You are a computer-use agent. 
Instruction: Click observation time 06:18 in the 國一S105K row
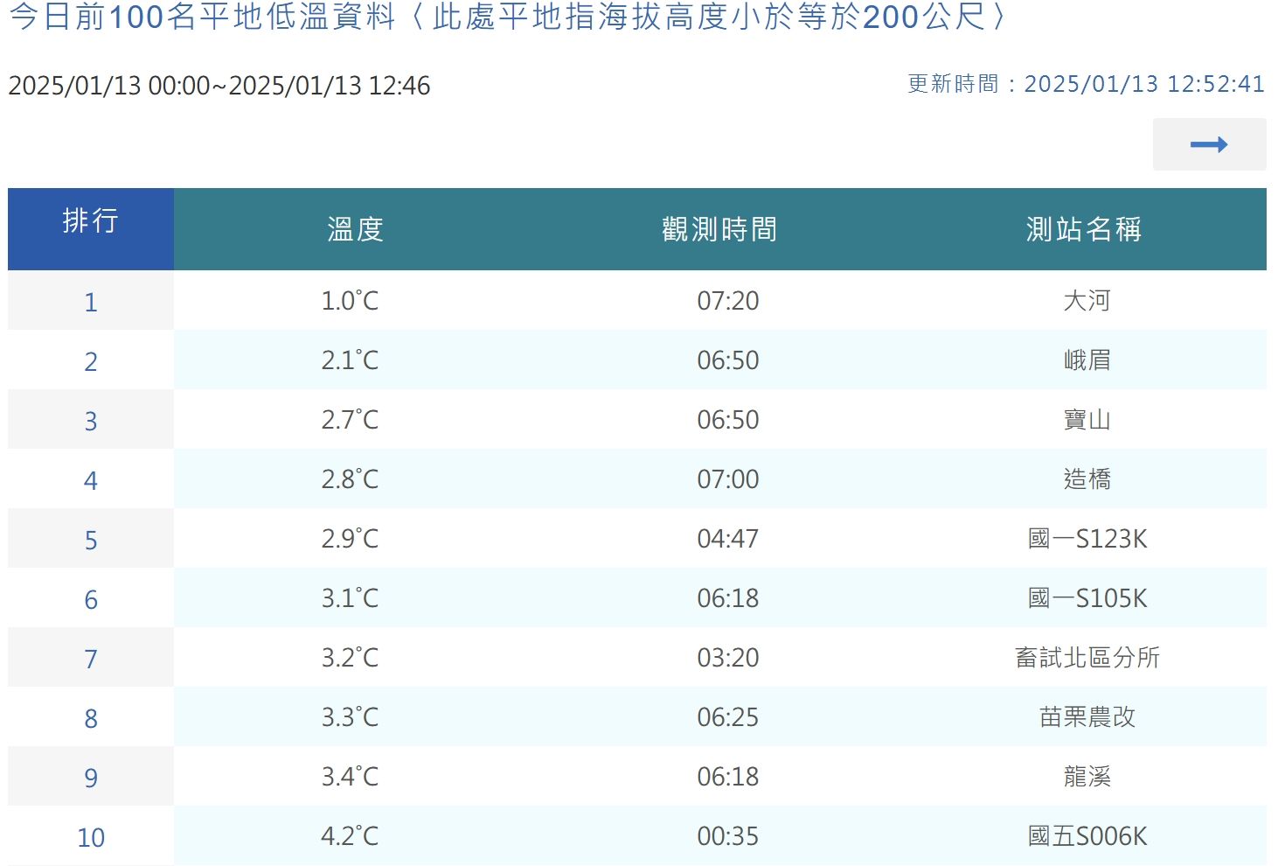click(727, 598)
